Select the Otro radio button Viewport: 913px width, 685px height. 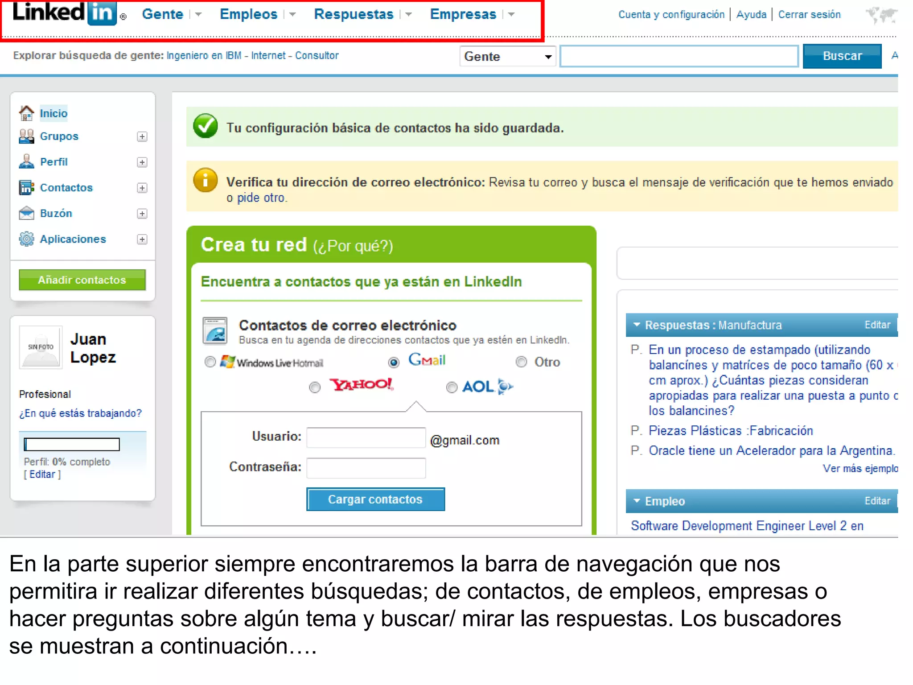521,362
